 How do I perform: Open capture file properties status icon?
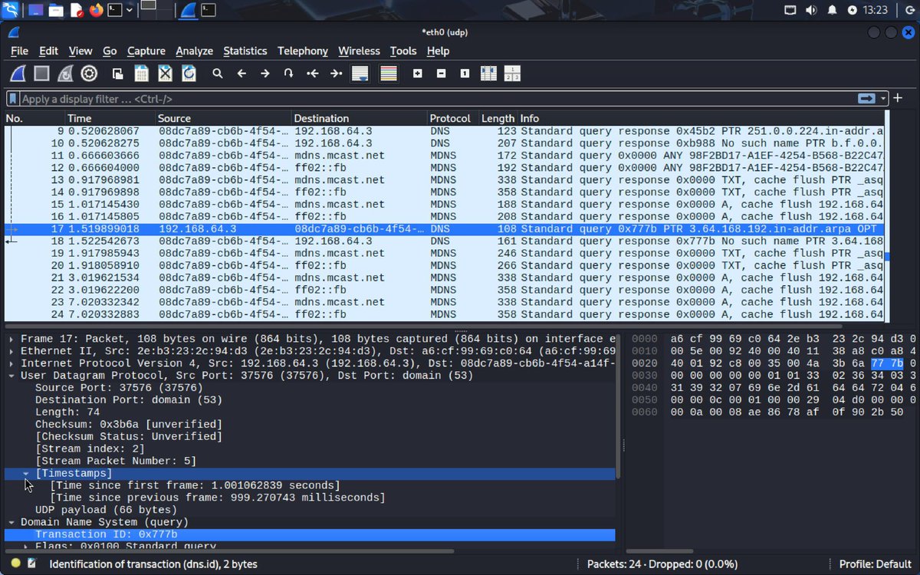pos(31,563)
